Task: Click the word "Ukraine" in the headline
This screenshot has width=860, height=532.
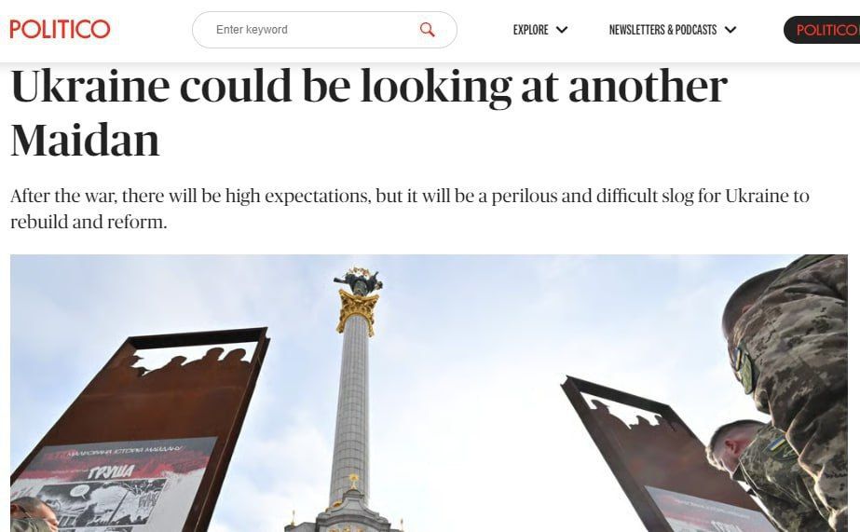Action: click(90, 87)
